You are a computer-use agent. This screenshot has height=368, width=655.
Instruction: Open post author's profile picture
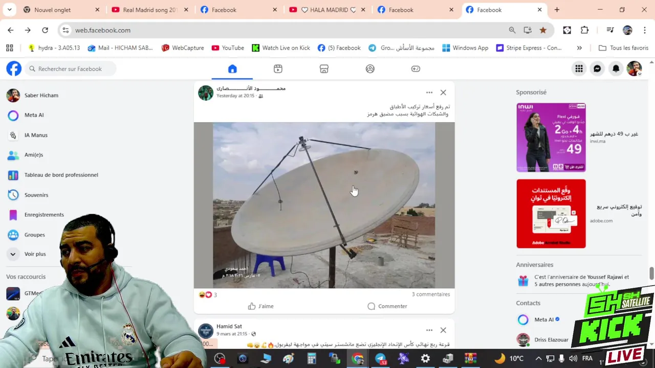point(206,93)
